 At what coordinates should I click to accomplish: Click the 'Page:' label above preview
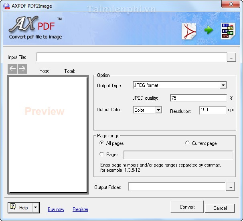click(45, 71)
